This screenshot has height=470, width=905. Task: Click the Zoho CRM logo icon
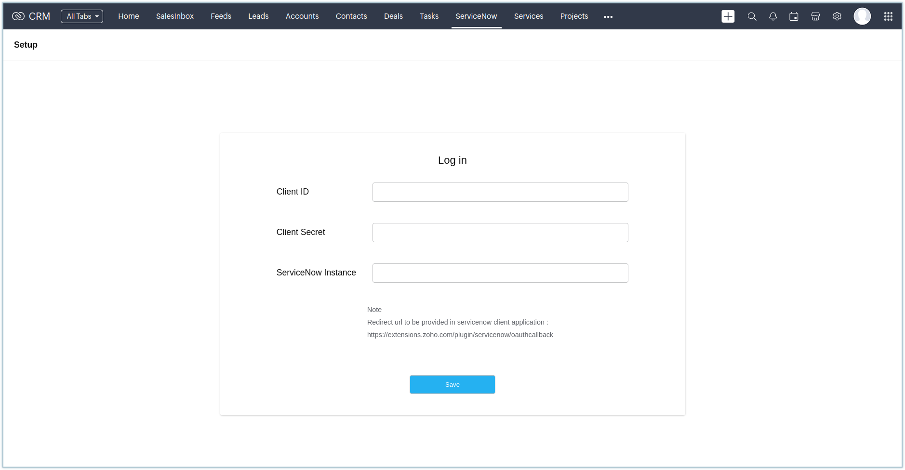tap(18, 16)
